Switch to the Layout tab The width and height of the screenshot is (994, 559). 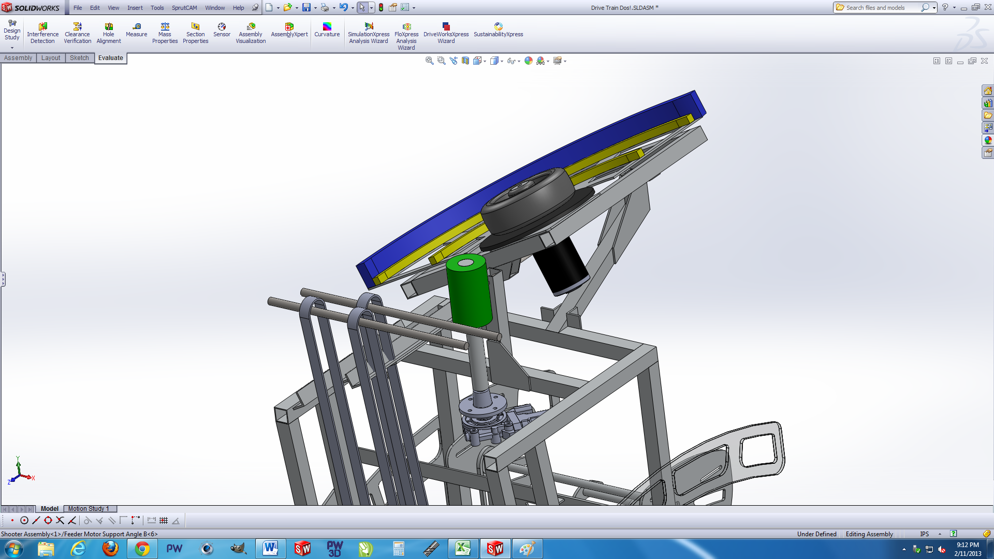pyautogui.click(x=51, y=58)
